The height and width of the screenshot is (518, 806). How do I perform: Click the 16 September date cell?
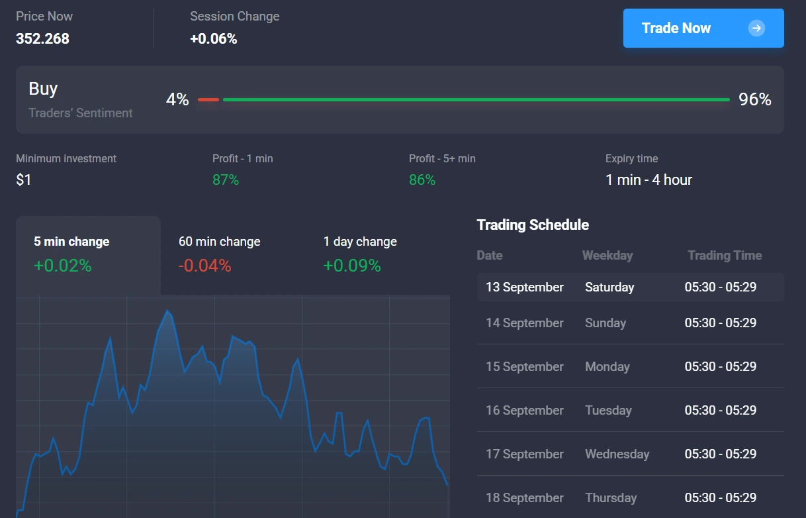click(525, 410)
